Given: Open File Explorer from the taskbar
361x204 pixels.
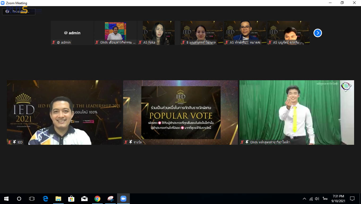Looking at the screenshot, I should 58,199.
